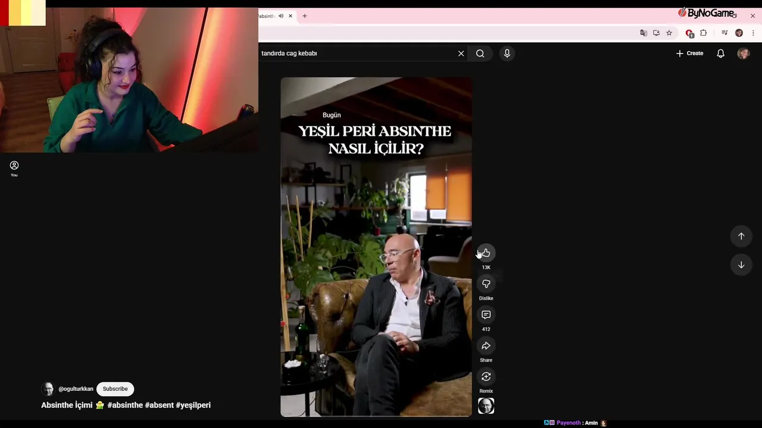762x428 pixels.
Task: Translate this page icon in address bar
Action: (644, 33)
